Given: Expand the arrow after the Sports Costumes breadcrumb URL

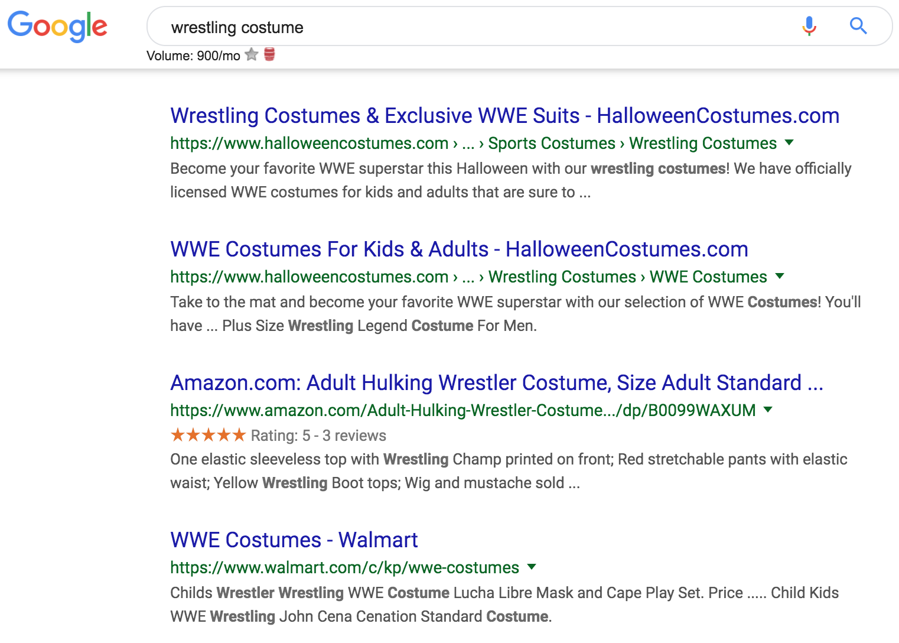Looking at the screenshot, I should tap(789, 142).
